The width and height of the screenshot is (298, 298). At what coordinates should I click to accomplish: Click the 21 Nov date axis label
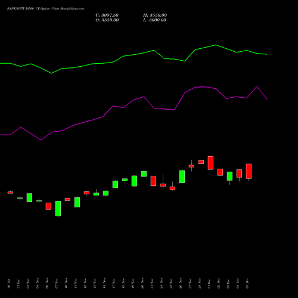click(x=152, y=284)
